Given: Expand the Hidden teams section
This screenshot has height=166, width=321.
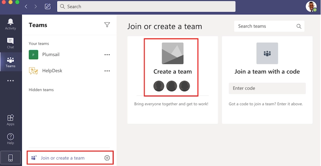Looking at the screenshot, I should point(41,90).
